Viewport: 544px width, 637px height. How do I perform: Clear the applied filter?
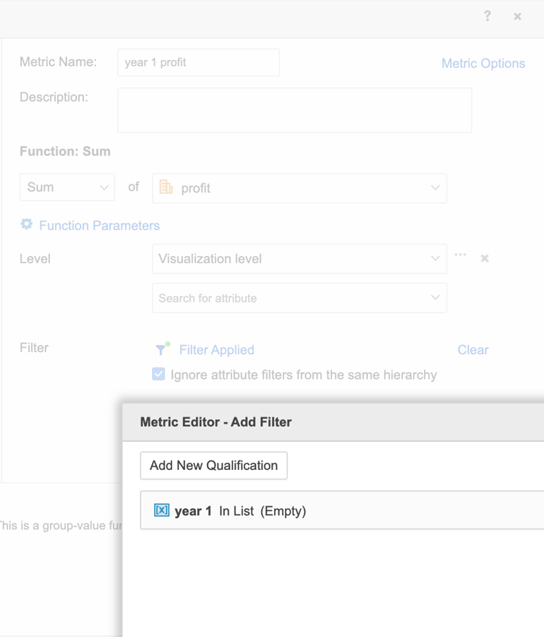[472, 350]
